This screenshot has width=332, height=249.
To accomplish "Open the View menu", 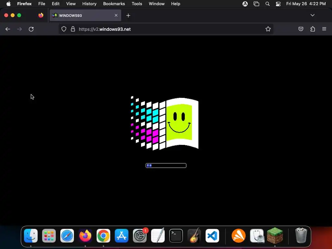I will (x=71, y=4).
